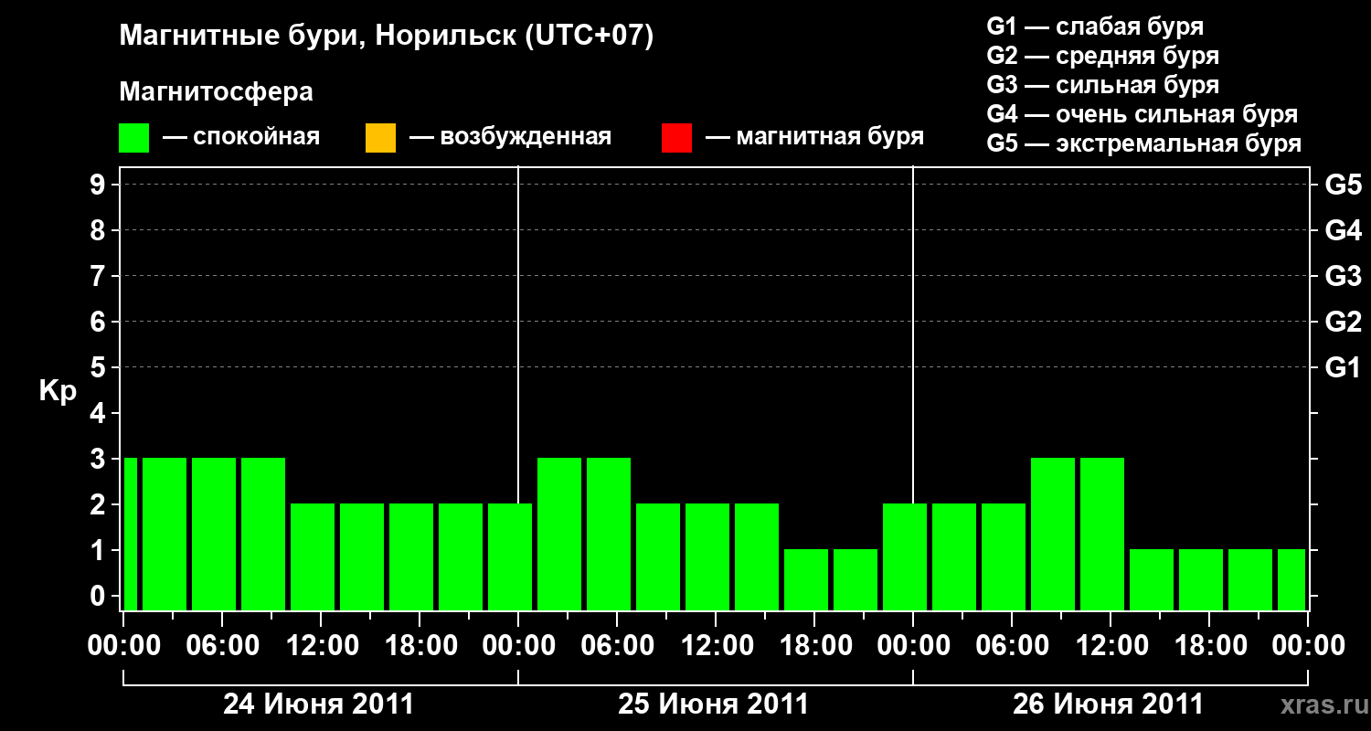Image resolution: width=1371 pixels, height=731 pixels.
Task: Click the bar crossing midnight between 25 and 26 June
Action: coord(905,556)
